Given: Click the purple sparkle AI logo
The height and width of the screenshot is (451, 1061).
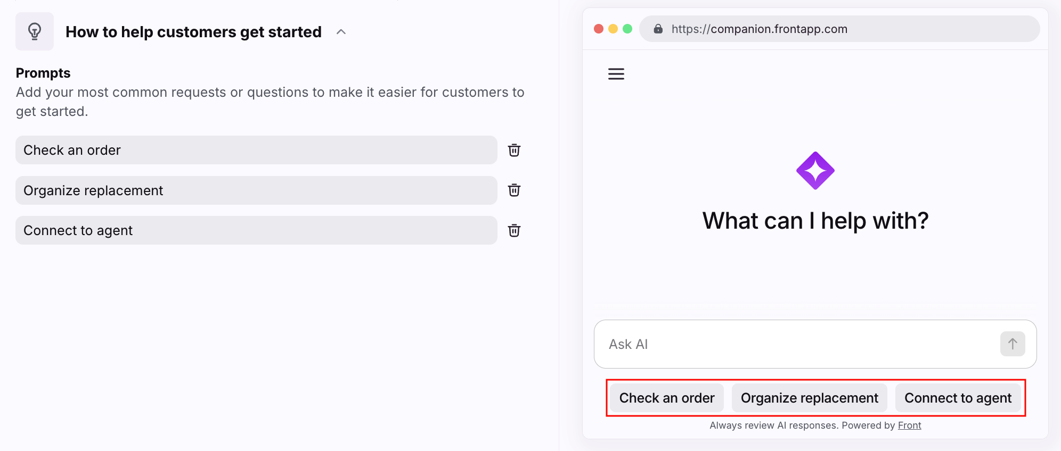Looking at the screenshot, I should point(815,171).
